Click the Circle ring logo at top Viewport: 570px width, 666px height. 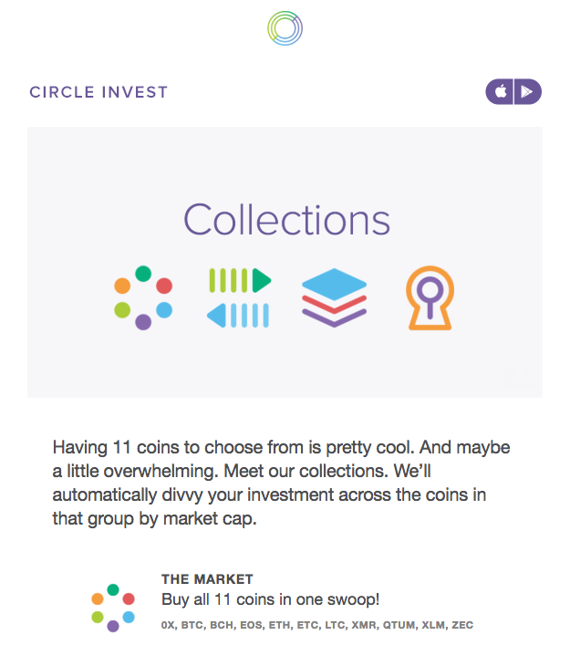285,28
